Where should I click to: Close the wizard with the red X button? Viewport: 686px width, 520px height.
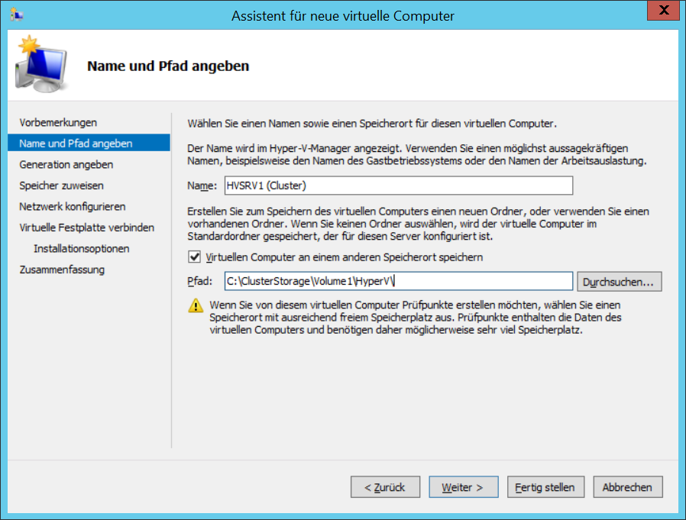(x=663, y=10)
